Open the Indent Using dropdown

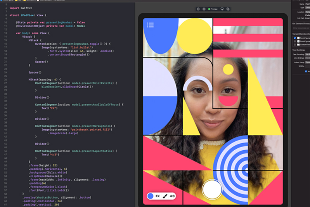(x=307, y=62)
